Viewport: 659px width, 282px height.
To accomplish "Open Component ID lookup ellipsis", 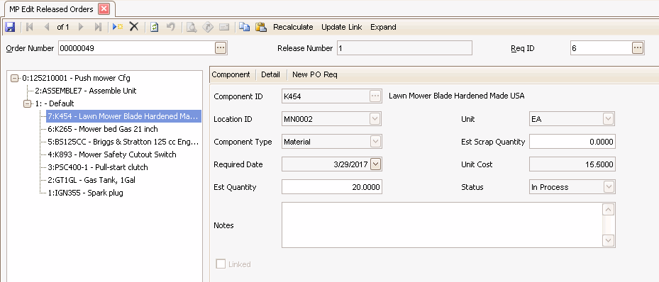I will pos(375,96).
